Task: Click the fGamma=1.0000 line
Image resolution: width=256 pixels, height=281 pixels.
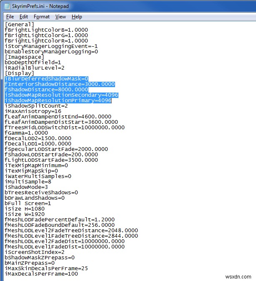Action: click(x=26, y=133)
